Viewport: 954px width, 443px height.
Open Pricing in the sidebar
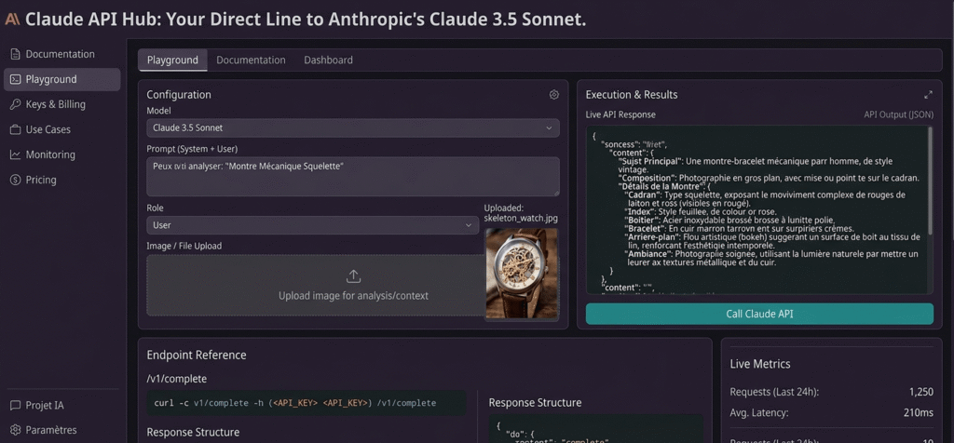point(62,180)
